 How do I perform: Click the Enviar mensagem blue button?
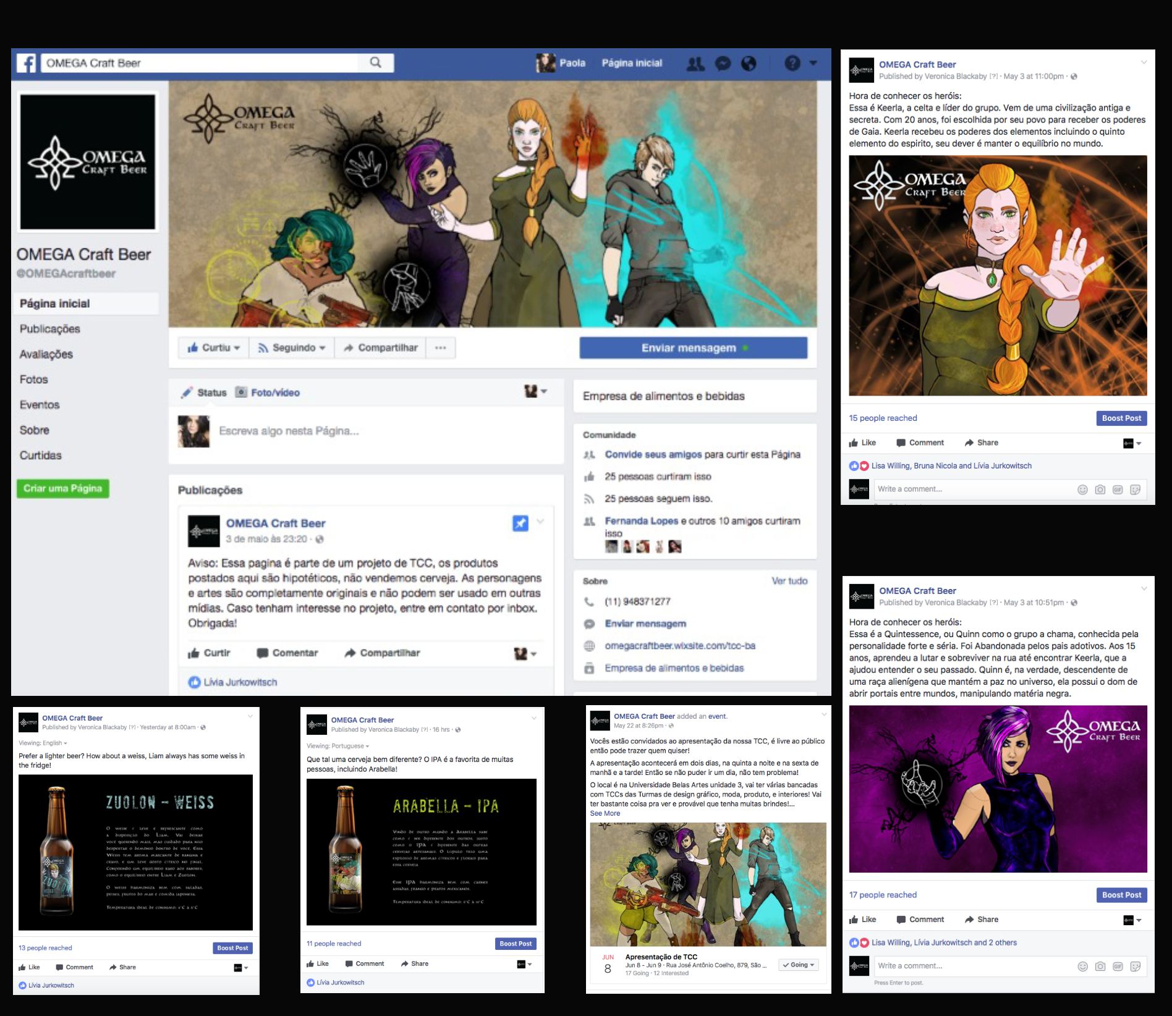click(x=693, y=348)
